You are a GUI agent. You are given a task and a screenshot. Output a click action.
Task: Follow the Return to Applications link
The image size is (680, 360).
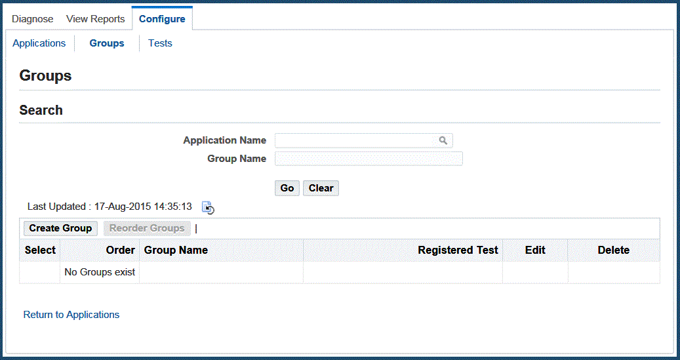(x=71, y=315)
